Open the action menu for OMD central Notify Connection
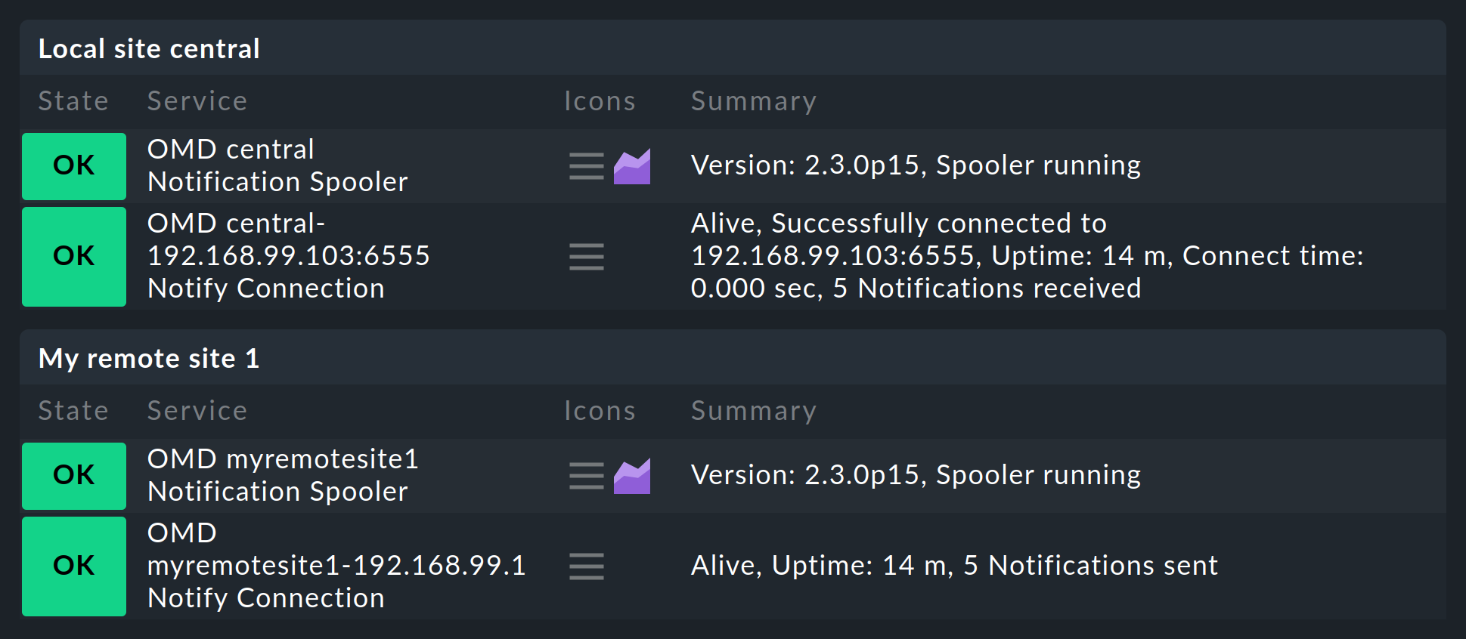Screen dimensions: 1466x639 [587, 257]
